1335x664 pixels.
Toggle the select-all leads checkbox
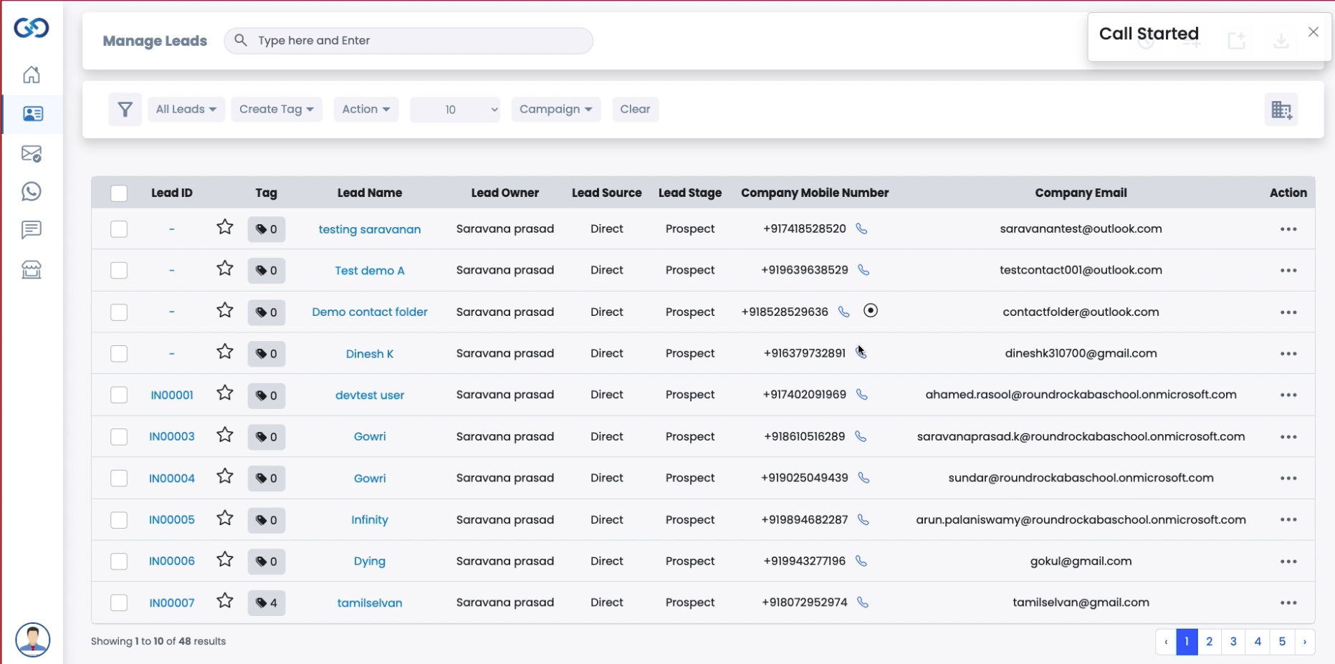(119, 193)
